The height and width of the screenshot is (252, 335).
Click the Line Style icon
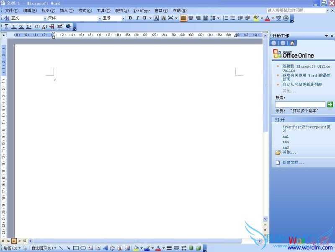(169, 248)
